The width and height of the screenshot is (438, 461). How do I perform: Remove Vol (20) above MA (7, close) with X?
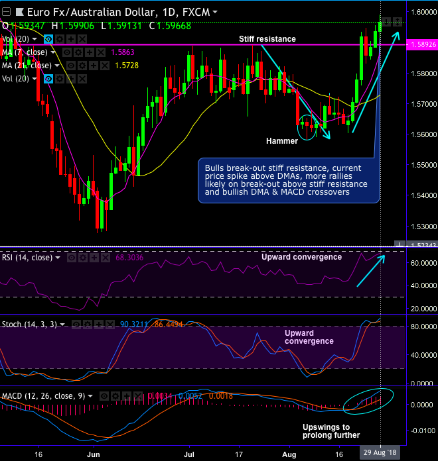[x=82, y=39]
